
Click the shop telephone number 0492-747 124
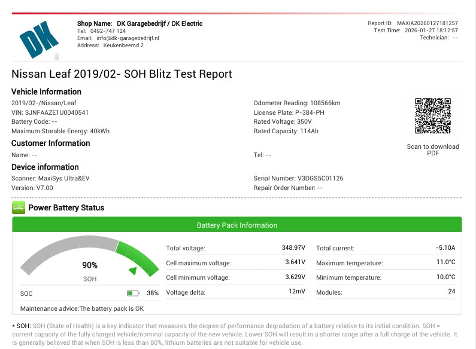[108, 30]
